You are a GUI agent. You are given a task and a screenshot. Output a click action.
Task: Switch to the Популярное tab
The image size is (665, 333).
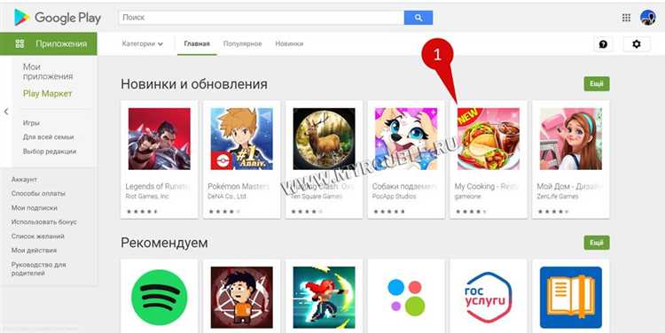pos(242,43)
